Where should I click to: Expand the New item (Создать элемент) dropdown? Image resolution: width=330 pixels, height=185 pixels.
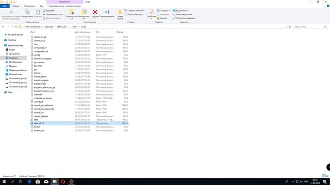click(135, 10)
